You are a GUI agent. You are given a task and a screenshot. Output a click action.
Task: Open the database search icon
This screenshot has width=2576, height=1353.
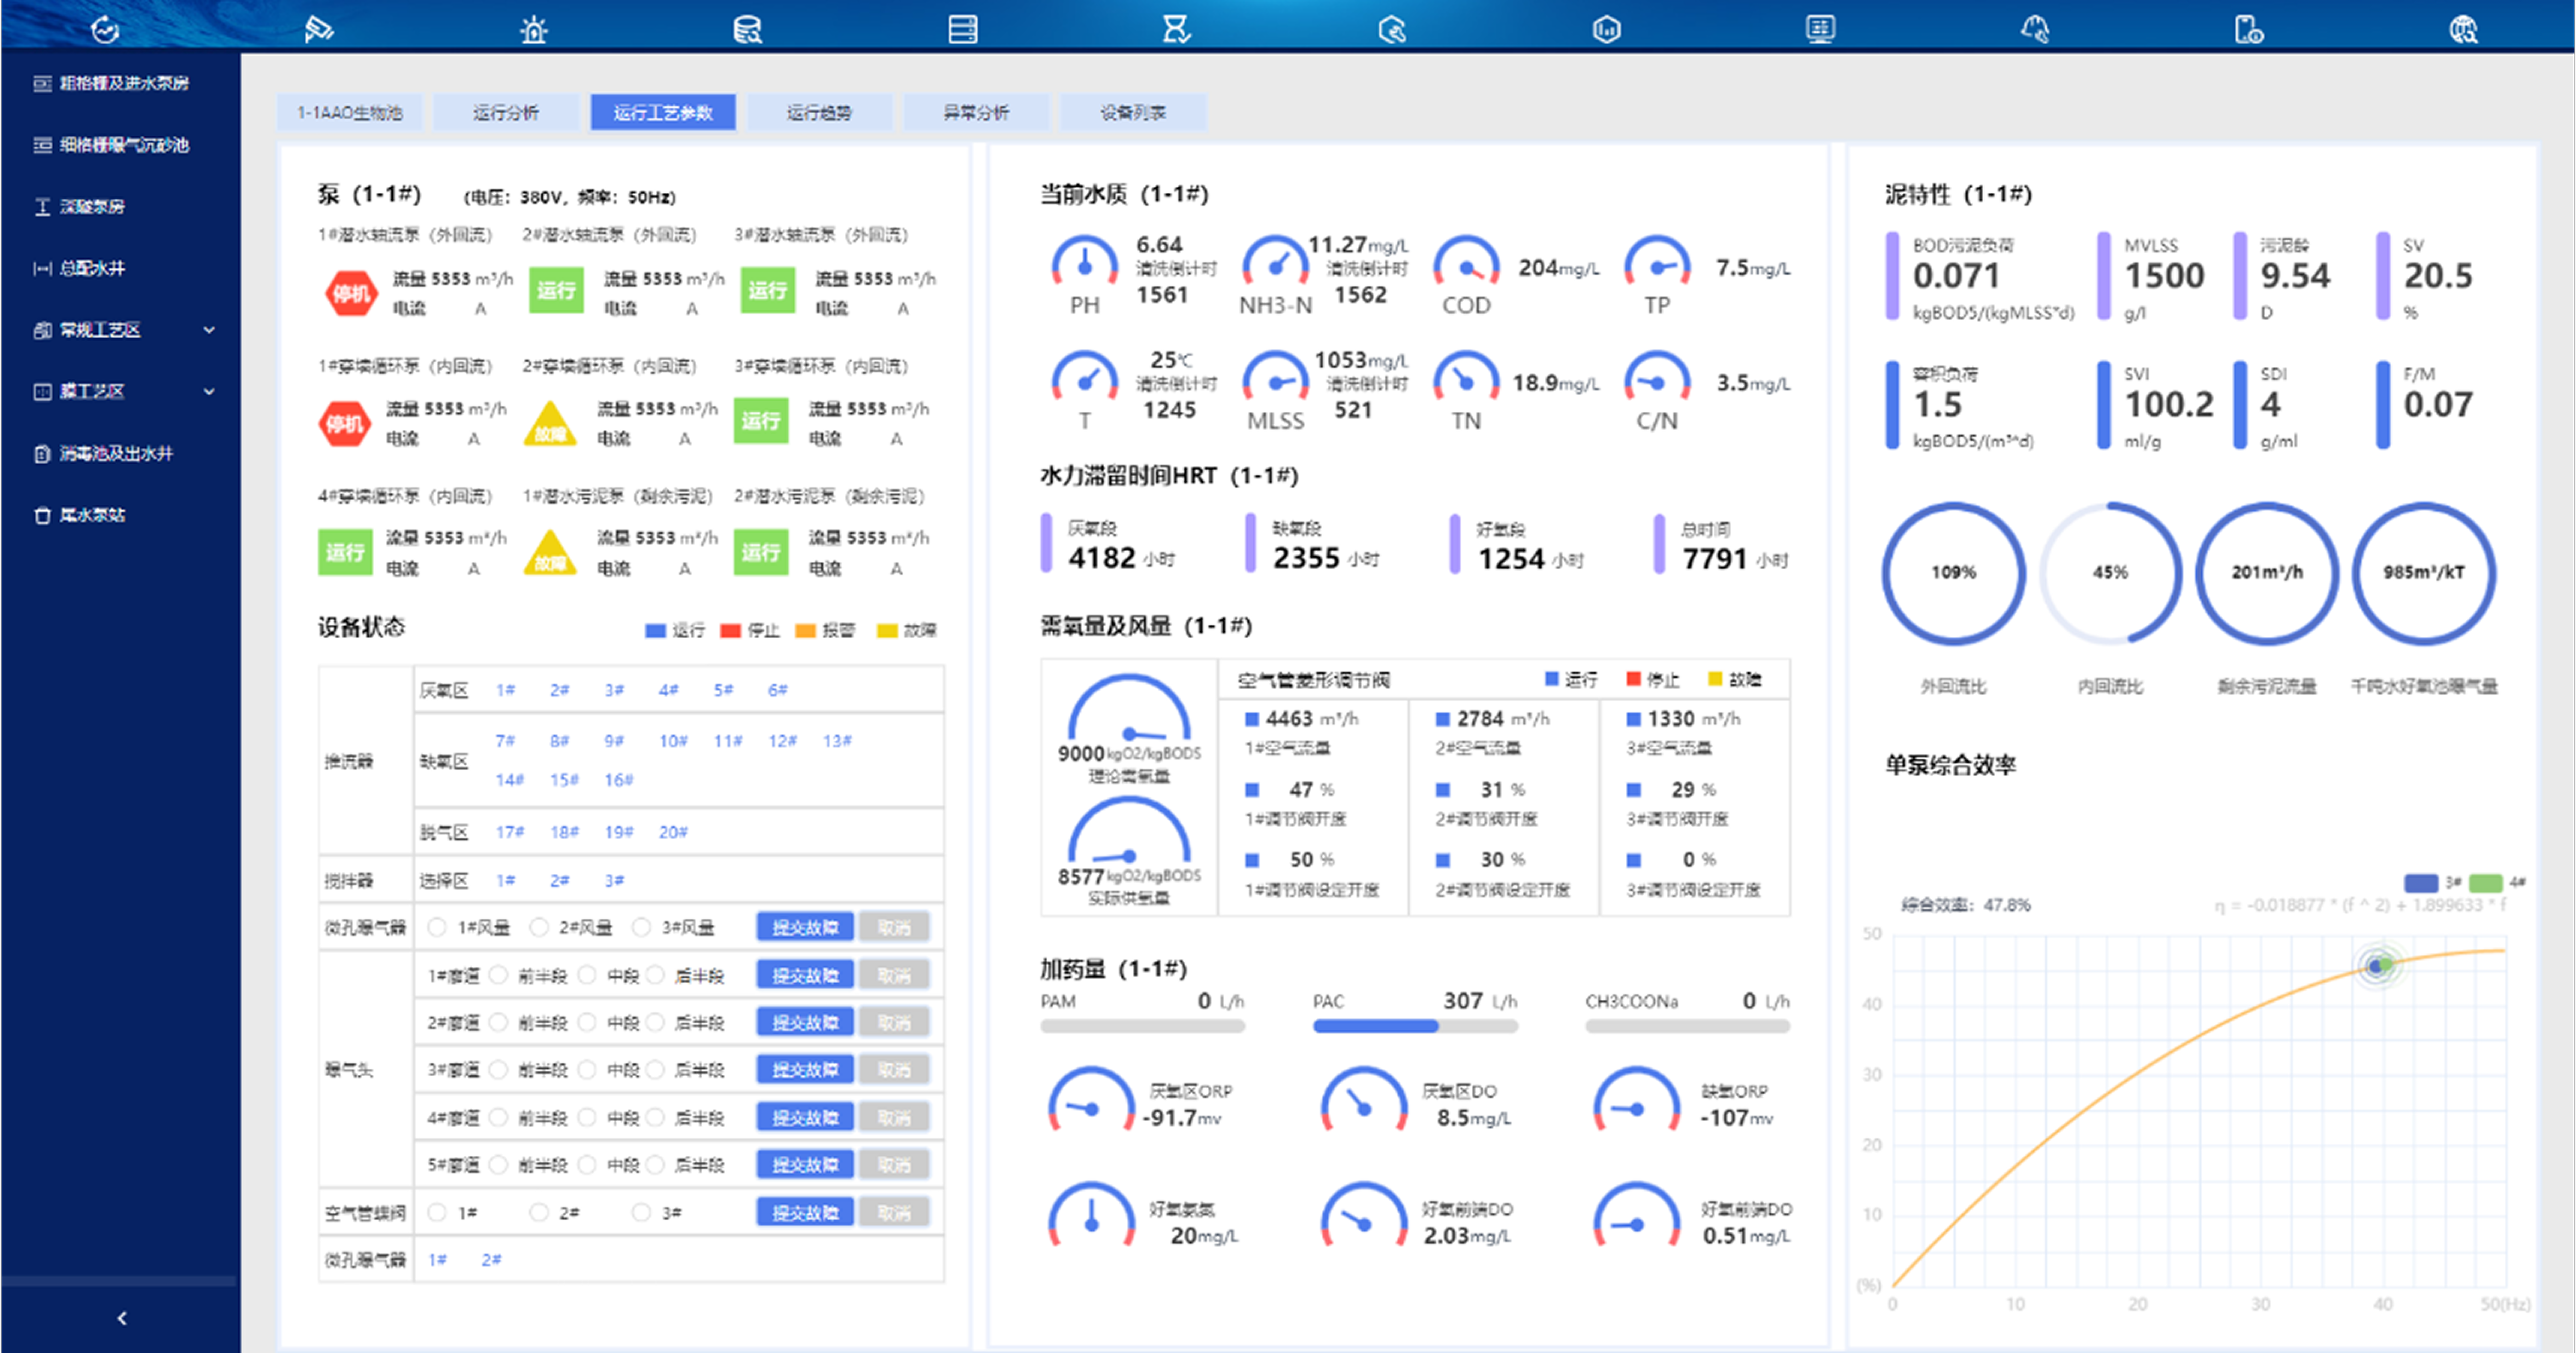click(x=747, y=29)
